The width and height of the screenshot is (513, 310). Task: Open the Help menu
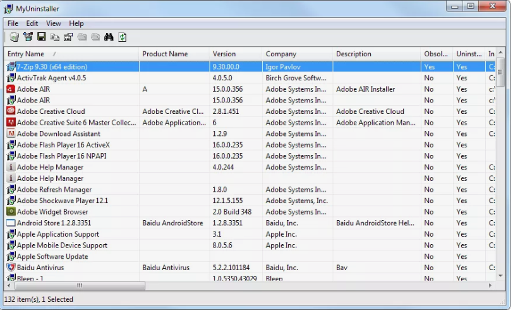(76, 23)
